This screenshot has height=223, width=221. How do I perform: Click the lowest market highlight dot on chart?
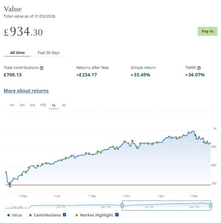coord(10,186)
